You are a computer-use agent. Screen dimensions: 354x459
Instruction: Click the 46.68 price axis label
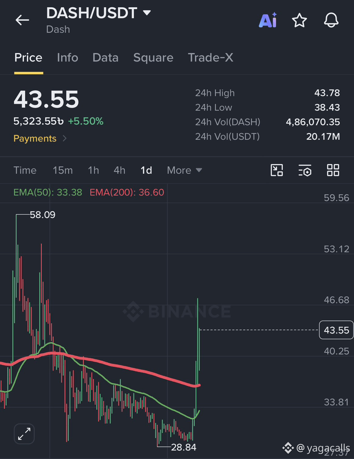(336, 300)
